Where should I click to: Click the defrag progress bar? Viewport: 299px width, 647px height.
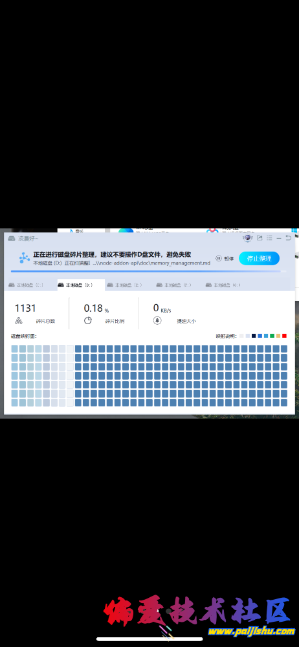pos(149,272)
